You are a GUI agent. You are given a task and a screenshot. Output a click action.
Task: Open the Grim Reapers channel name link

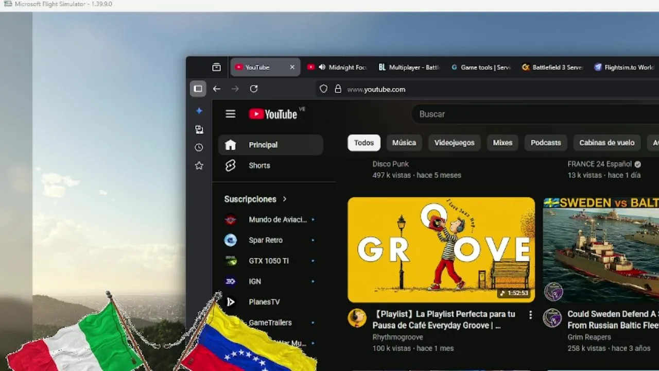click(x=589, y=337)
